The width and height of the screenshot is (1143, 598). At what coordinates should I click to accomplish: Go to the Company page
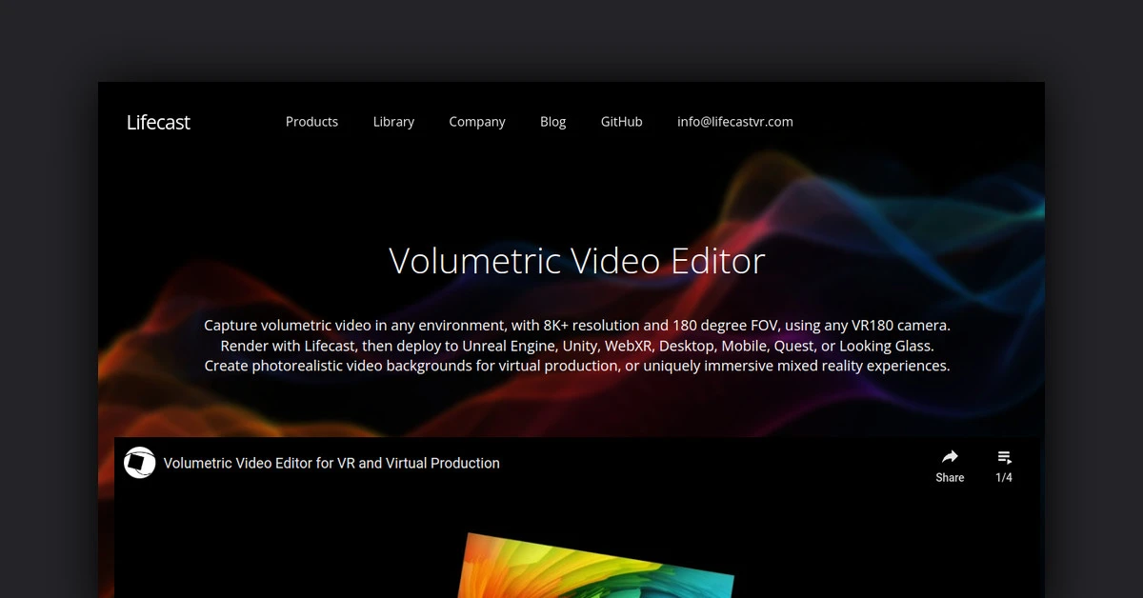click(477, 122)
